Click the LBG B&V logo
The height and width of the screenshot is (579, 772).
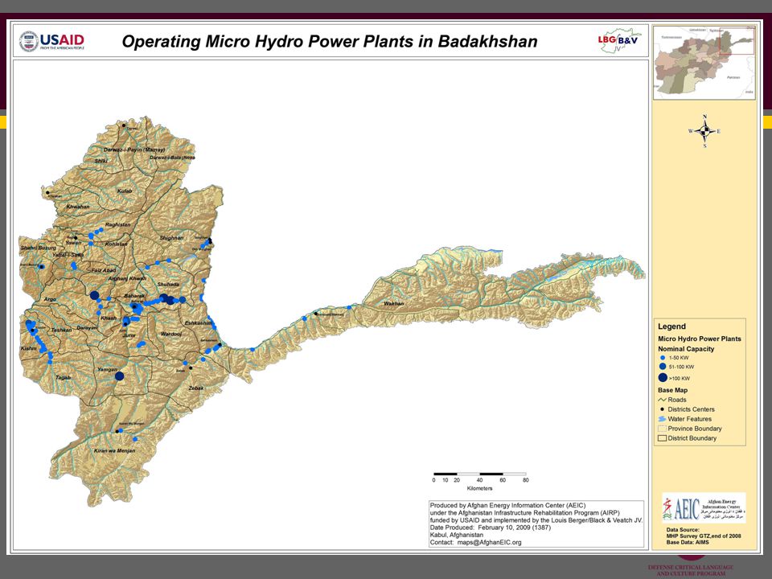(619, 40)
